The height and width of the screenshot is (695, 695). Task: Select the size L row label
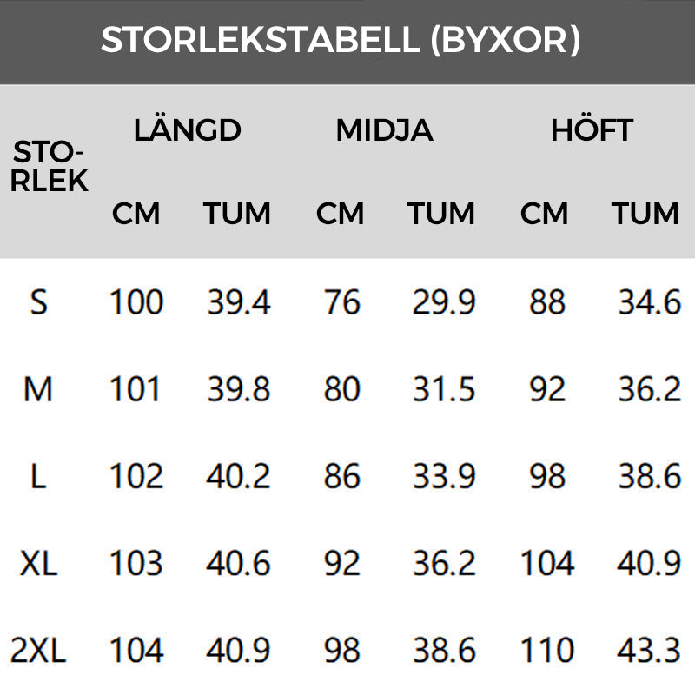[x=38, y=476]
